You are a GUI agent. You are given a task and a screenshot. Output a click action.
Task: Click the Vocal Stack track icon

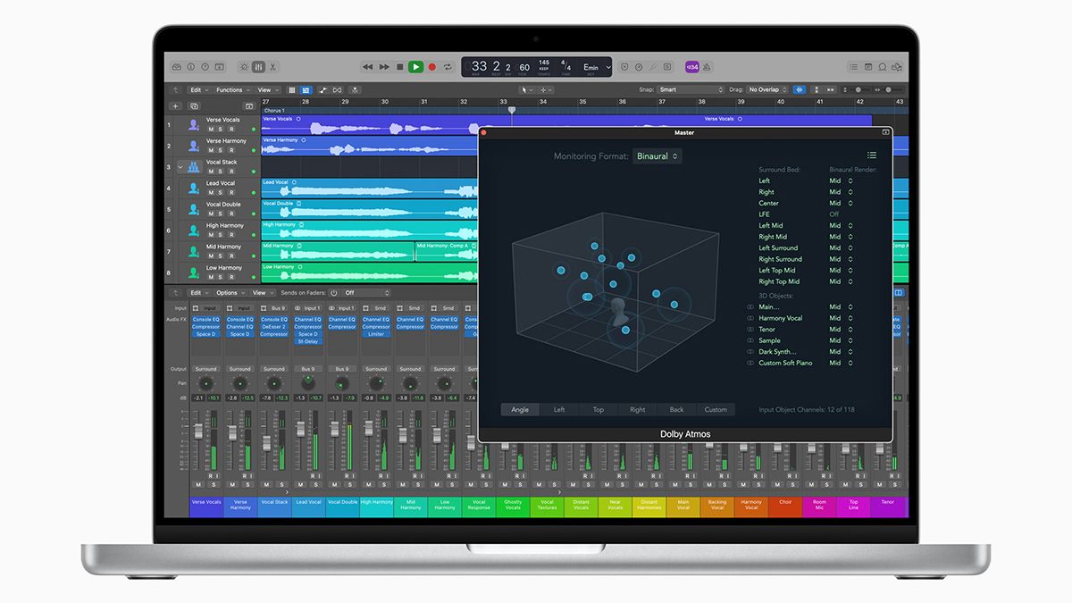point(194,166)
